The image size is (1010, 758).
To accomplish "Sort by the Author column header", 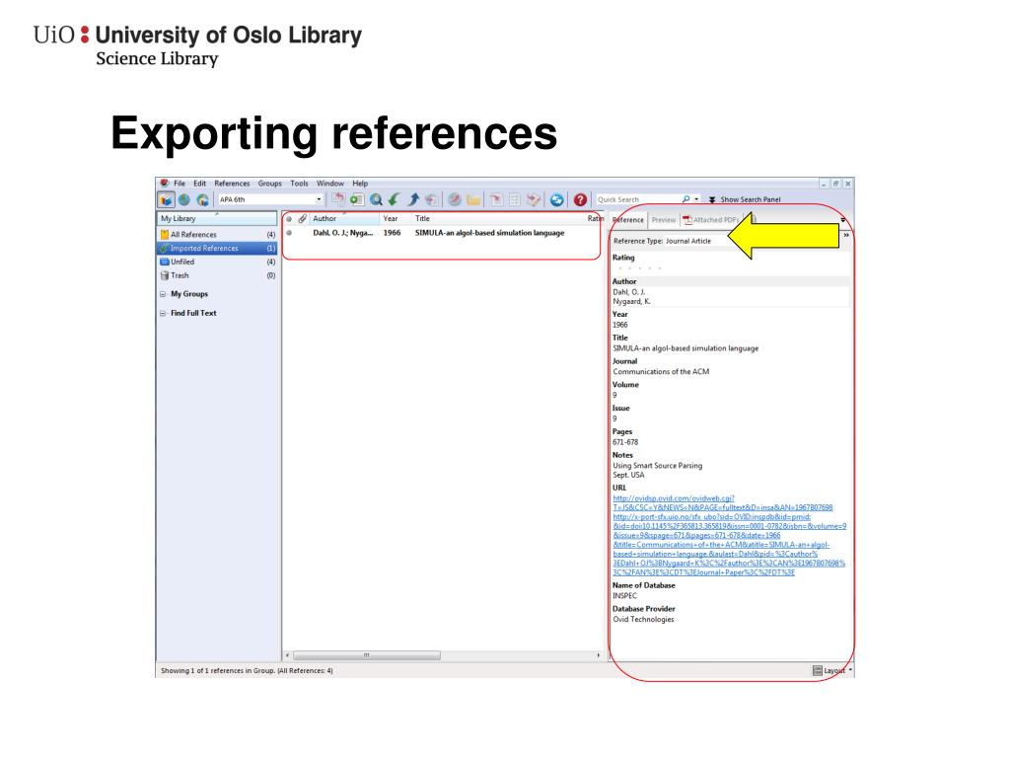I will click(344, 219).
